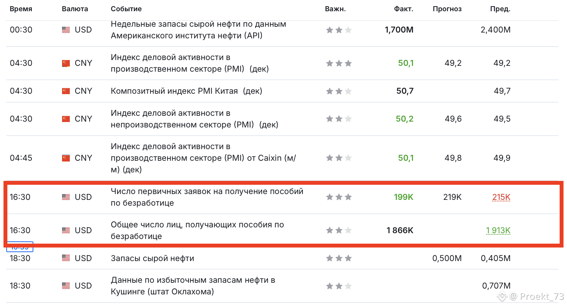
Task: Click US flag in crude oil inventories row
Action: pos(66,258)
